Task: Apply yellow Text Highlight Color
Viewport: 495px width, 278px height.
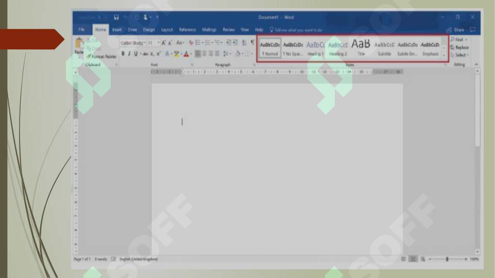Action: [x=177, y=54]
